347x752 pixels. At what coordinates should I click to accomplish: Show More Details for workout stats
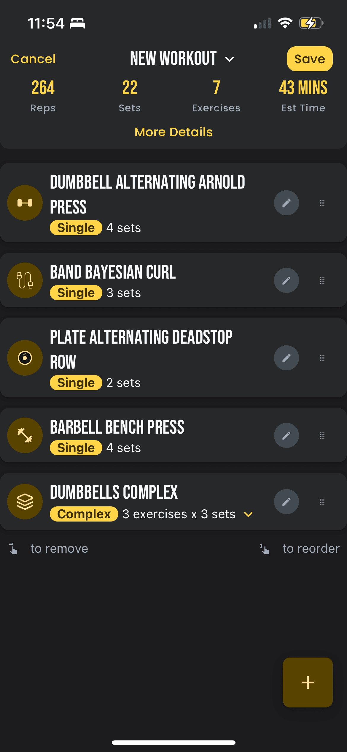coord(173,132)
